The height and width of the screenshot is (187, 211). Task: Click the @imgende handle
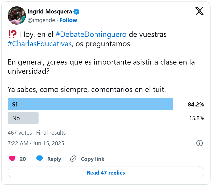tap(41, 20)
